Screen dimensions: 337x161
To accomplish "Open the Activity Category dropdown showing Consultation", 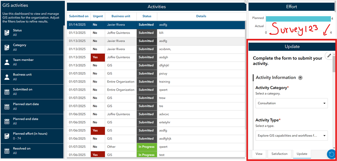I will pos(292,103).
